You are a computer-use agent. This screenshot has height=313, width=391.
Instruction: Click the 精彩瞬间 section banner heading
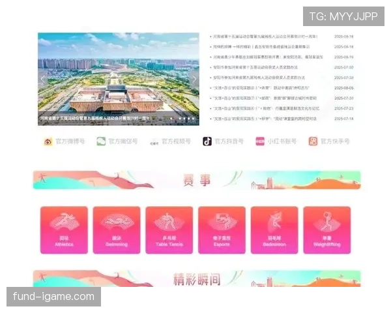pyautogui.click(x=197, y=279)
